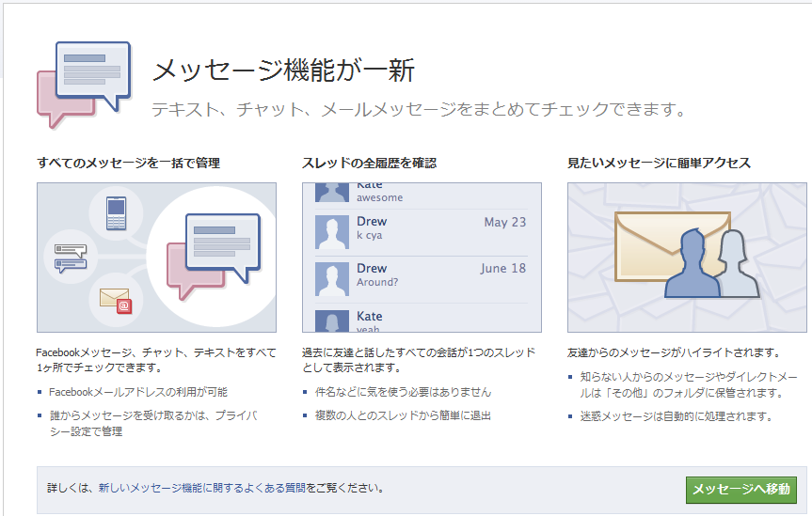Click Kate's avatar beside the "awesome" message
812x516 pixels.
pos(333,191)
